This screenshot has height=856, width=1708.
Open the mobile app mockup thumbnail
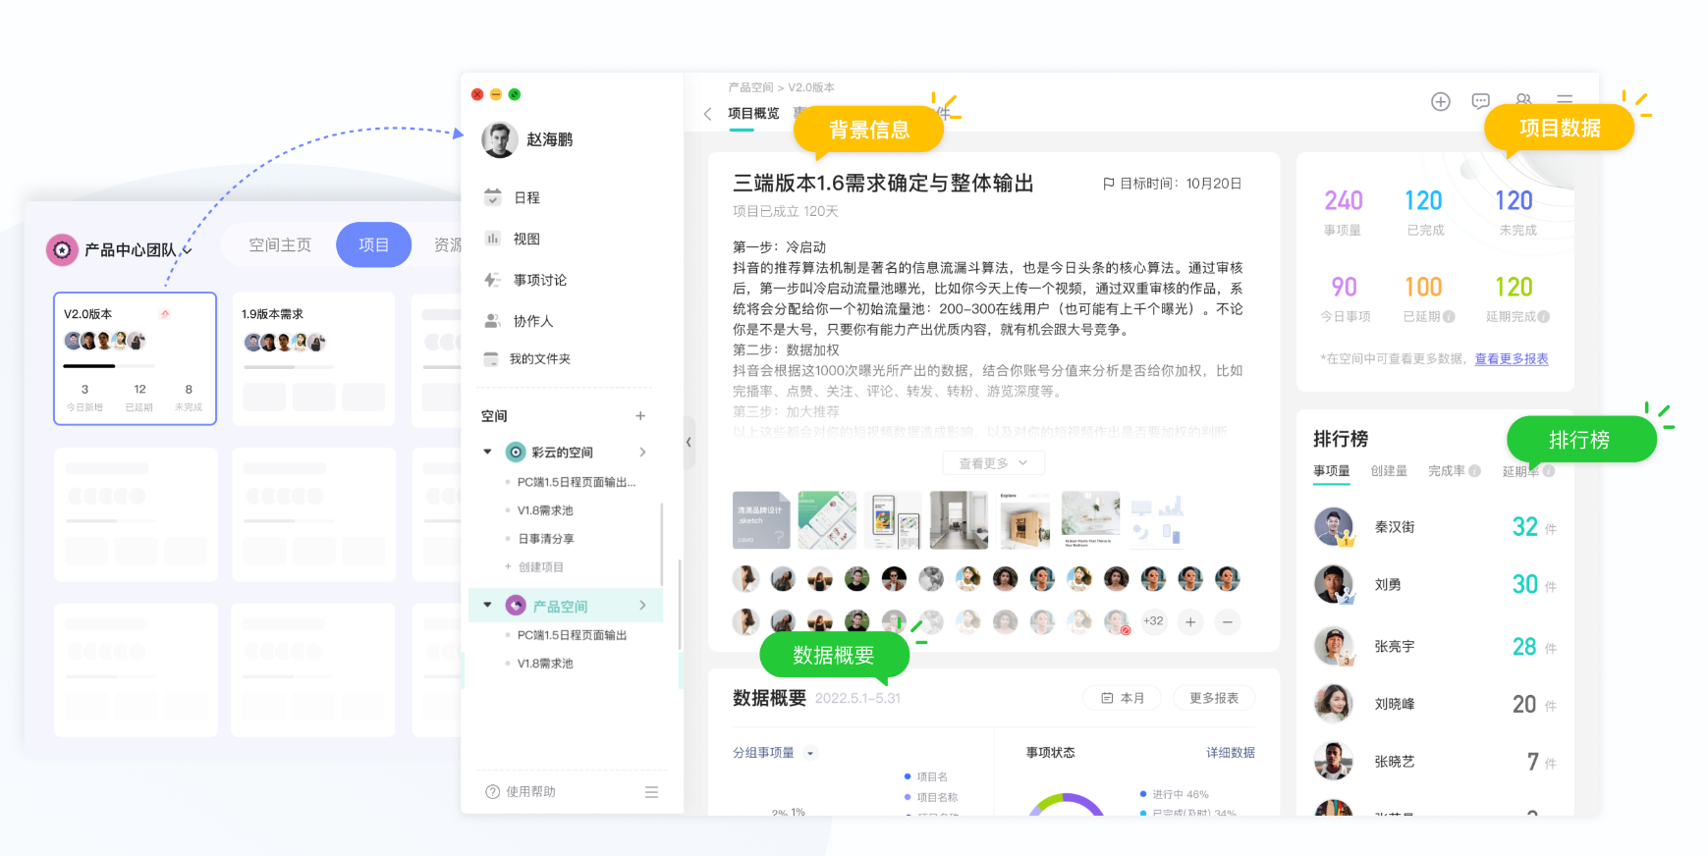(827, 520)
